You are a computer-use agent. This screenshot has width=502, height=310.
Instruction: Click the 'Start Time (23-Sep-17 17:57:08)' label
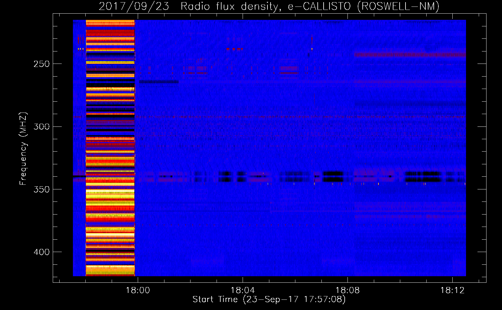tap(269, 299)
